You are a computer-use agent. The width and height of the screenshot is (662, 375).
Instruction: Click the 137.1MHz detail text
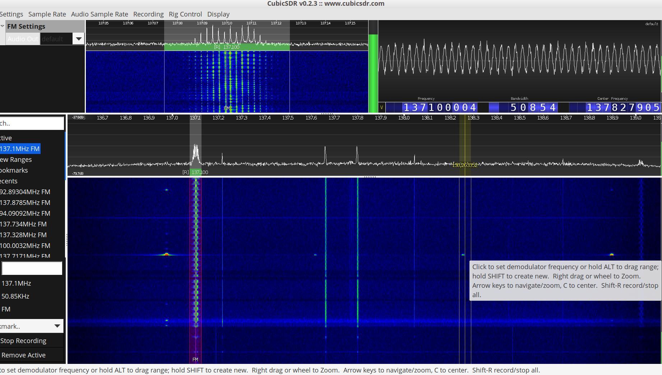coord(16,283)
